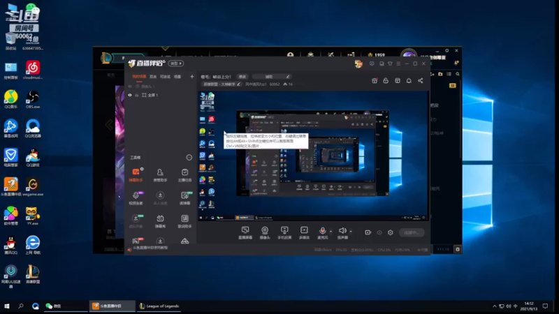Open the notification bell icon
Image resolution: width=559 pixels, height=314 pixels.
point(409,81)
